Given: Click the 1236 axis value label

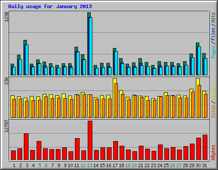Looking at the screenshot, I should [6, 17].
